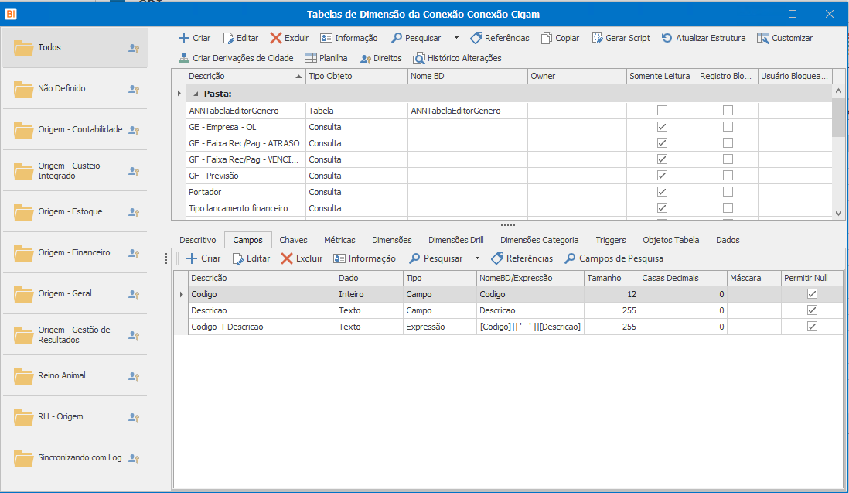Switch to the Dimensões Drill tab

click(x=456, y=240)
